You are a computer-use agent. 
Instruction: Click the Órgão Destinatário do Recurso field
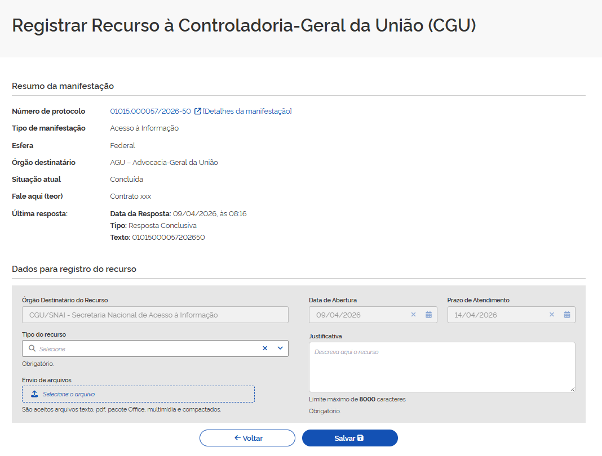155,315
